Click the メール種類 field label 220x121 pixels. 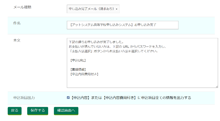22,7
